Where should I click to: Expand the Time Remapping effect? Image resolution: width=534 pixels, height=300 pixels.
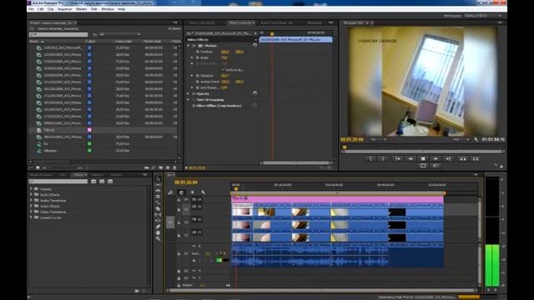tap(189, 100)
